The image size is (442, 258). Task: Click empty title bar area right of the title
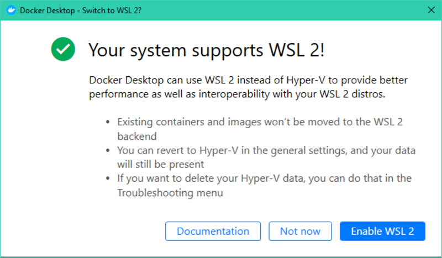coord(276,10)
